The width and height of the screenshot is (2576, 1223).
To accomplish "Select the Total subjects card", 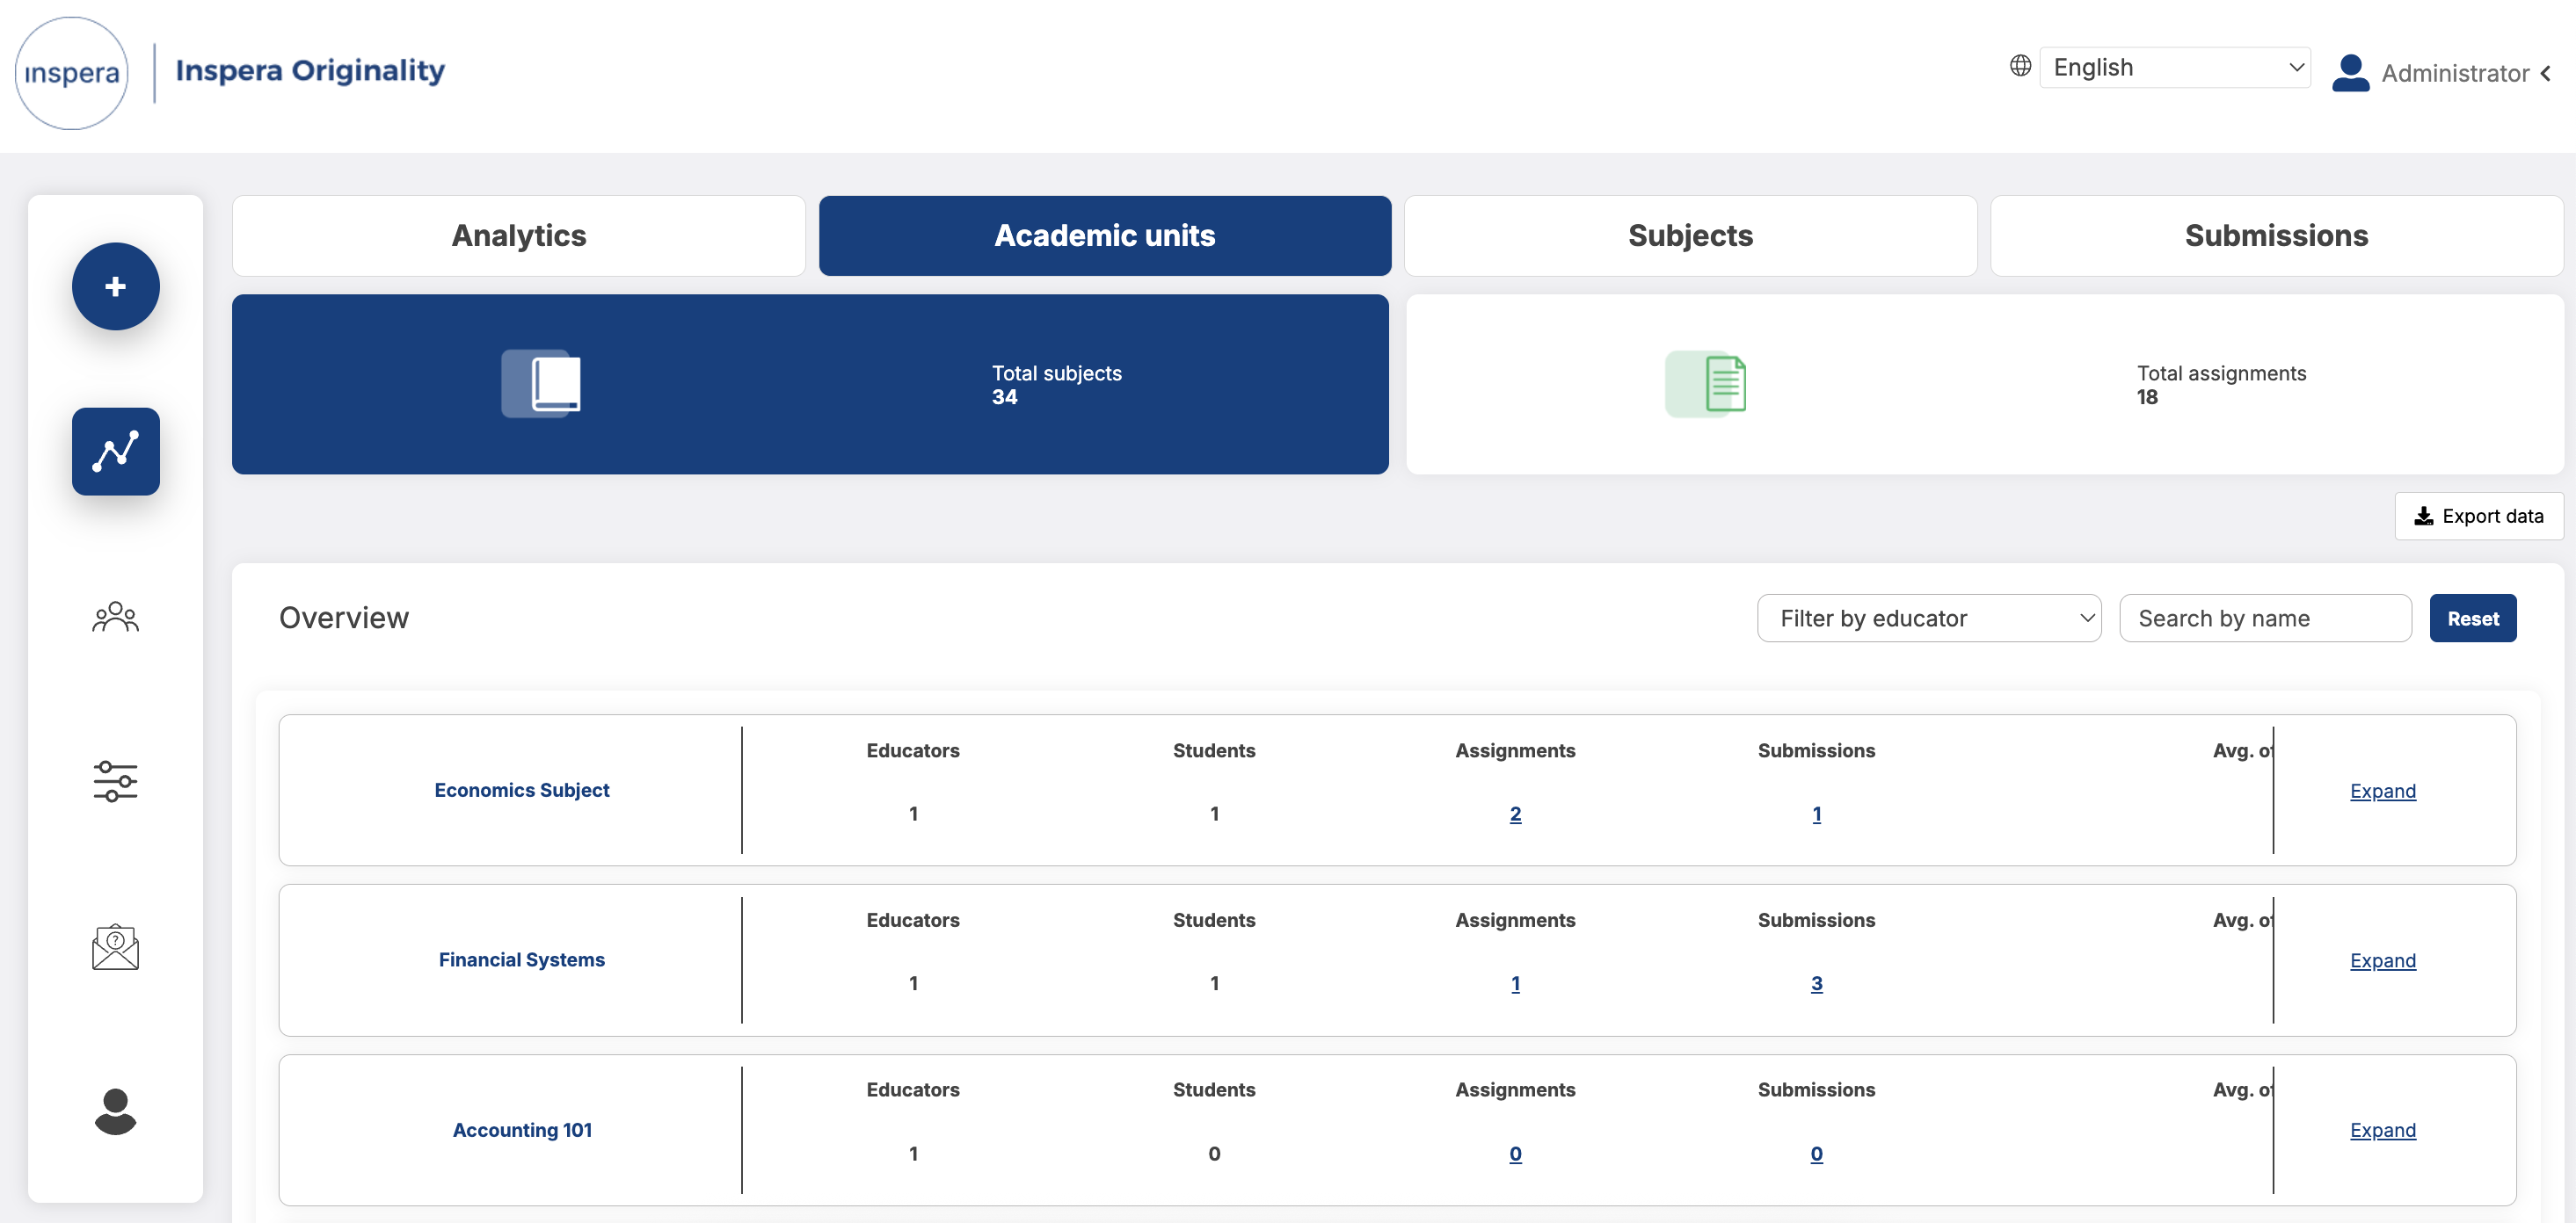I will tap(810, 385).
